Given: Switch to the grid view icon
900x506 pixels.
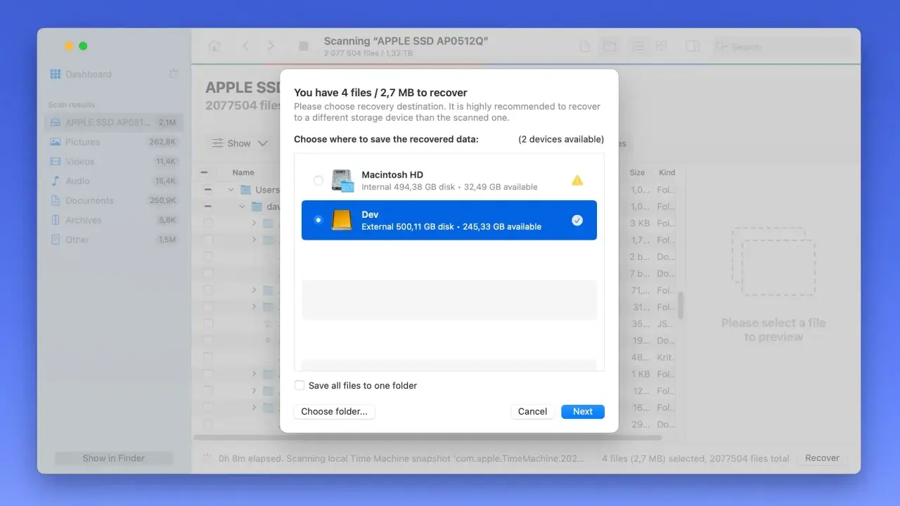Looking at the screenshot, I should [661, 46].
